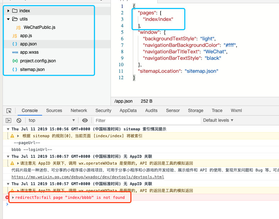Image resolution: width=279 pixels, height=219 pixels.
Task: Click the red error icon beside redirectTo failure
Action: [x=7, y=197]
